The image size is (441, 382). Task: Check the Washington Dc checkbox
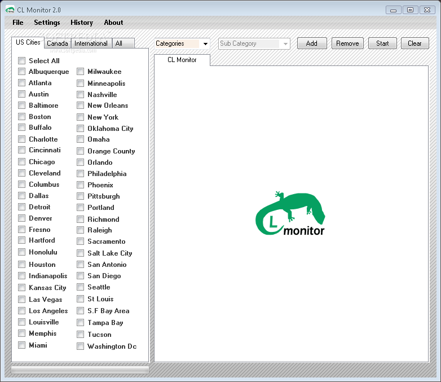(81, 346)
